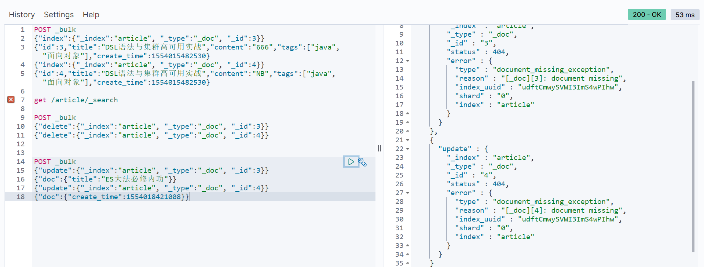Click the output pane vertical scrollbar

click(693, 167)
